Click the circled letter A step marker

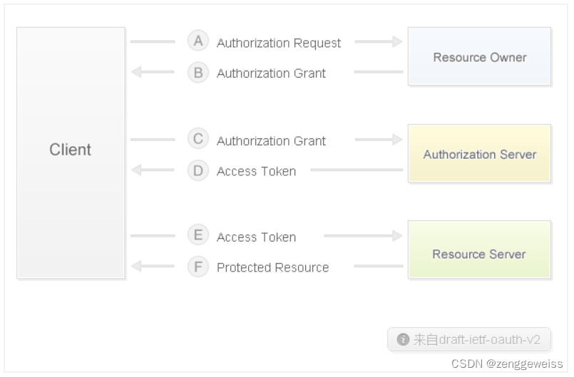click(198, 41)
